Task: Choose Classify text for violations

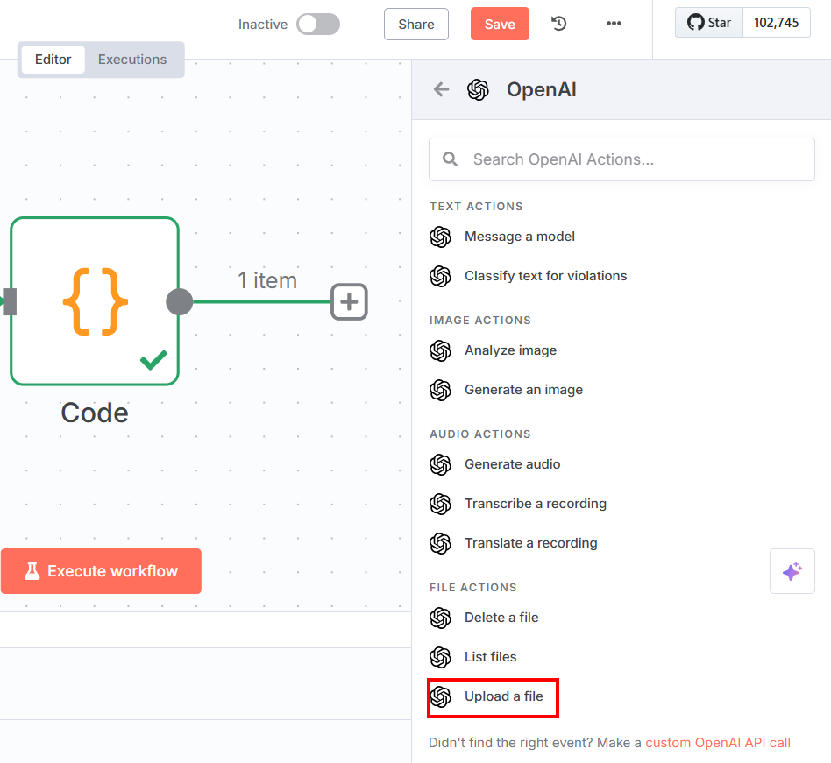Action: coord(545,276)
